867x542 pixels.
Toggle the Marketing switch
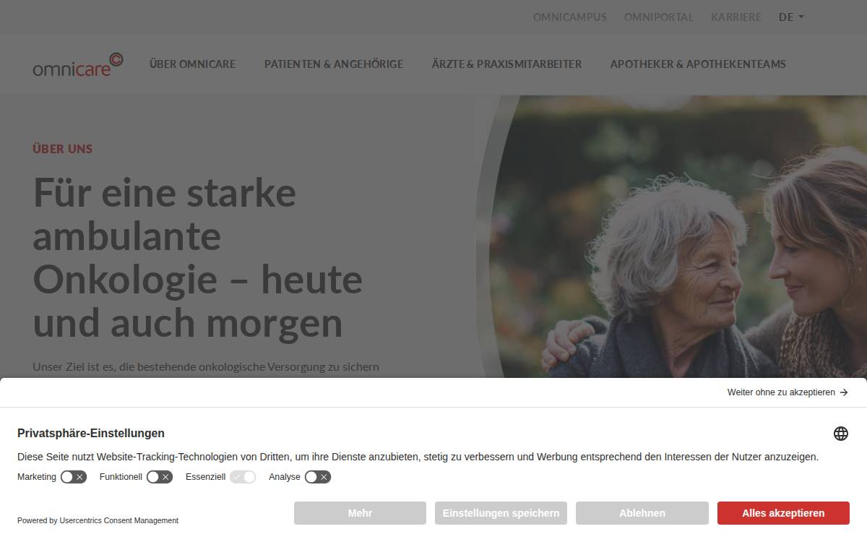[74, 477]
